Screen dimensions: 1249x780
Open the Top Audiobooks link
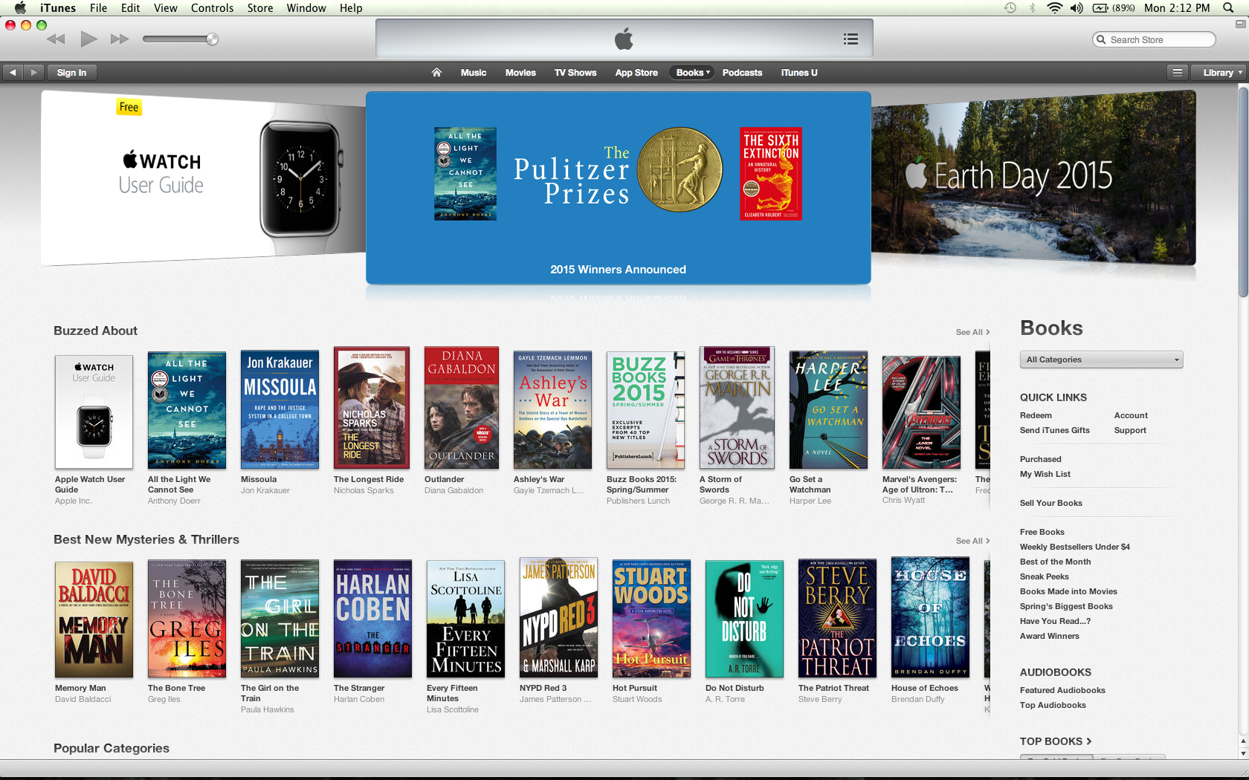1053,706
